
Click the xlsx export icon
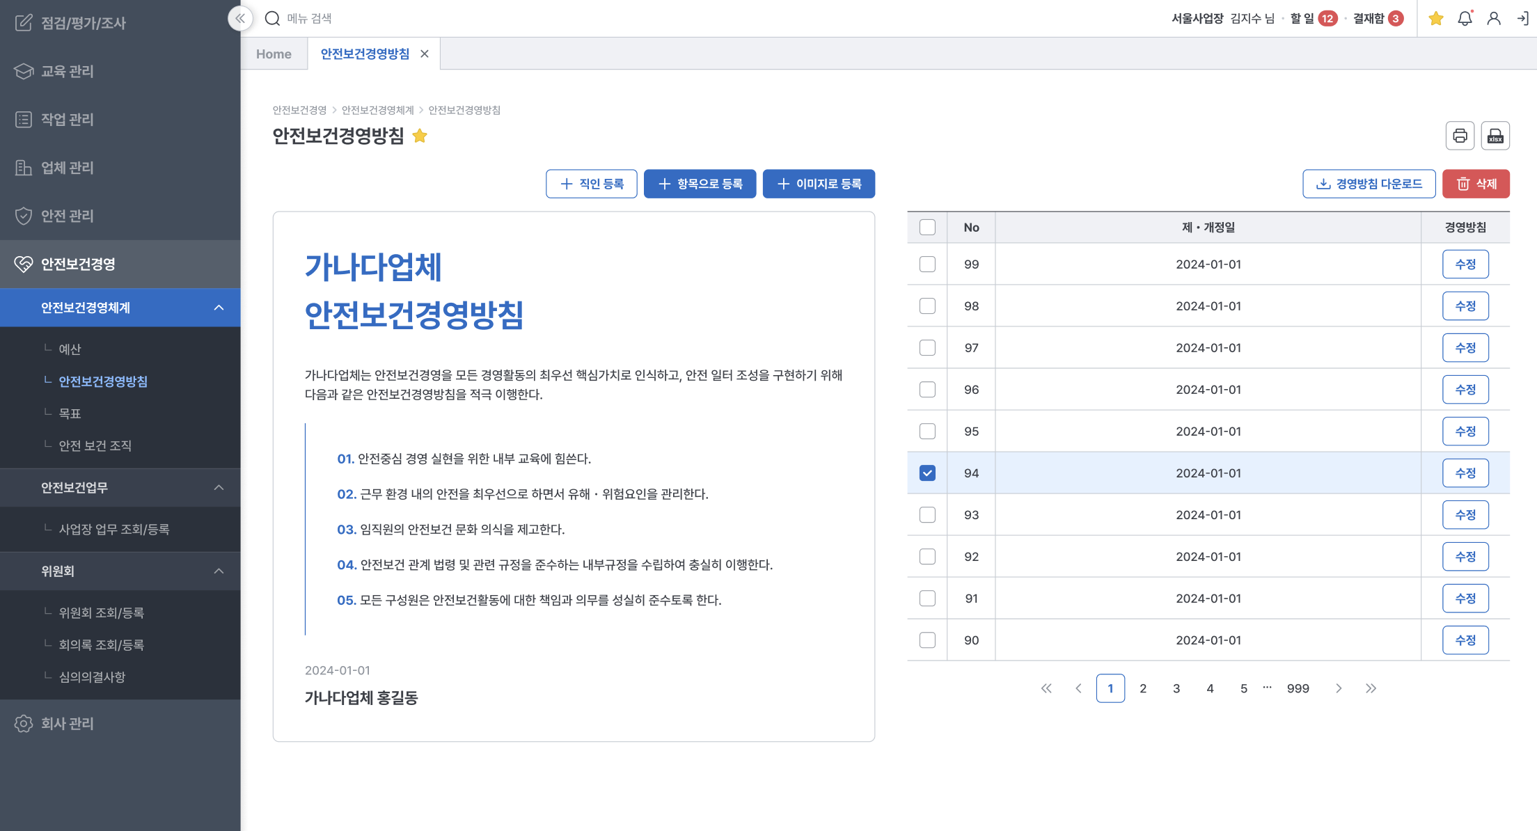1495,136
